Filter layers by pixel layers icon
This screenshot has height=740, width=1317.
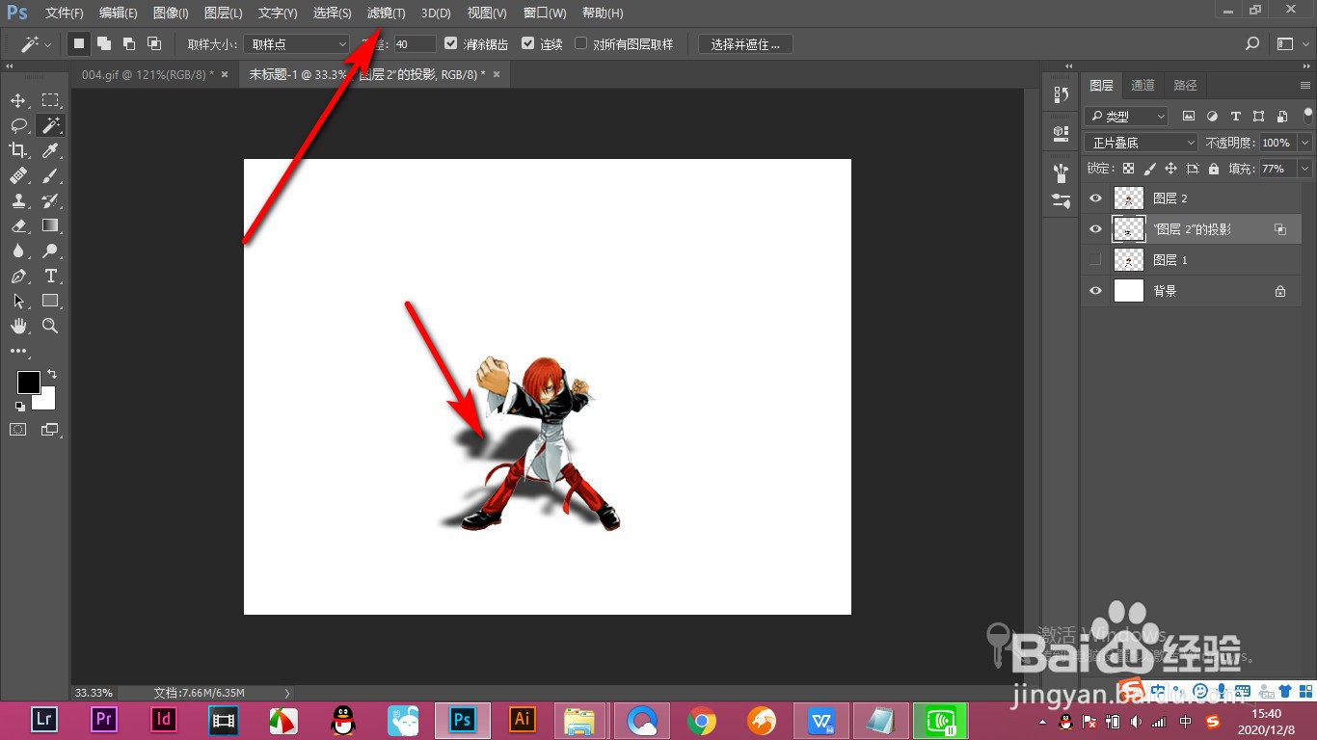pos(1189,116)
